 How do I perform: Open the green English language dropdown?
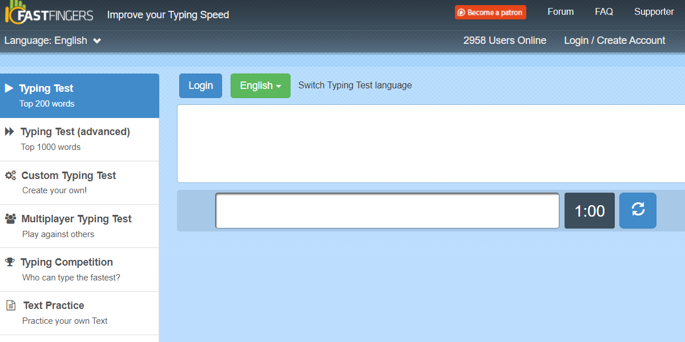pos(260,85)
